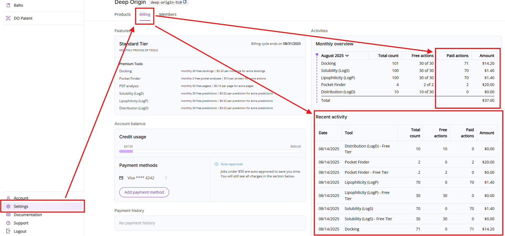Click the Auto-approval info icon
Screen dimensions: 505x236
(x=216, y=164)
